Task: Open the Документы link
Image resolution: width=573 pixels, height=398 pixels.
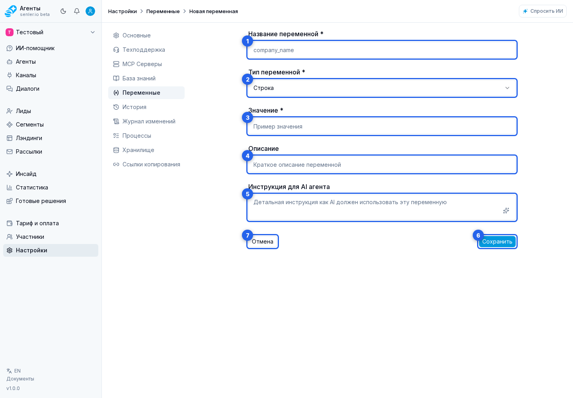Action: [x=20, y=379]
